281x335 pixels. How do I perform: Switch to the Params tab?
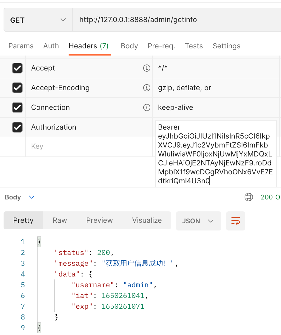coord(21,46)
